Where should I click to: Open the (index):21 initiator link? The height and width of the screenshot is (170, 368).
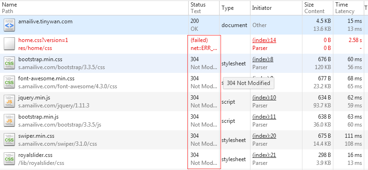pos(264,155)
